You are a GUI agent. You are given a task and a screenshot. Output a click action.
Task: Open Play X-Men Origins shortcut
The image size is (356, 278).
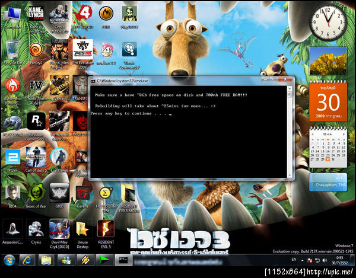pos(59,55)
